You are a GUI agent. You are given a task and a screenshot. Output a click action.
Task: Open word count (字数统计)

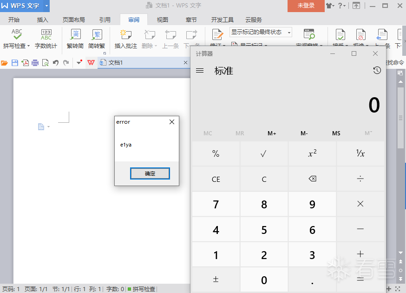pyautogui.click(x=46, y=39)
